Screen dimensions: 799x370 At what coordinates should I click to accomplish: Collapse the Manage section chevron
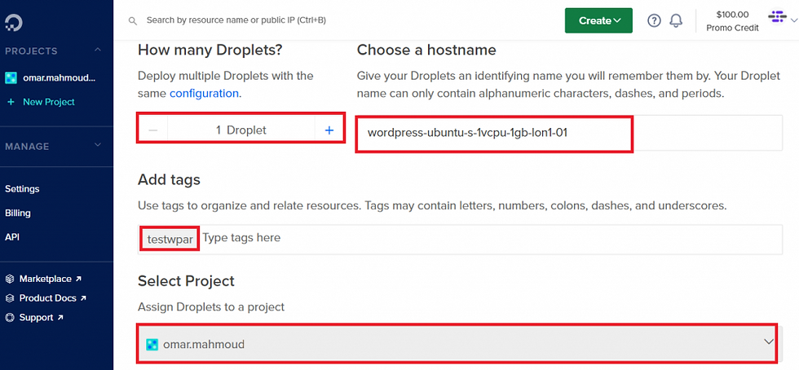tap(98, 146)
